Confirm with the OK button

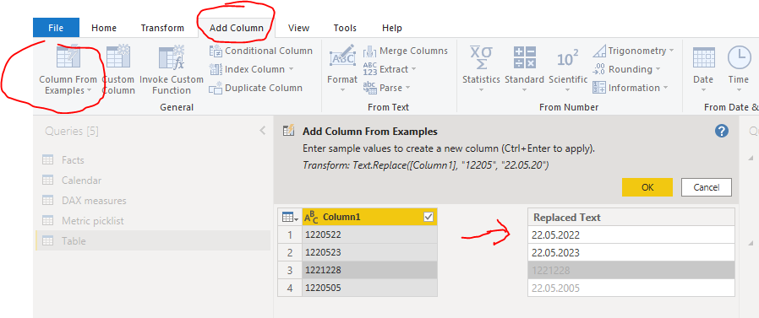647,187
